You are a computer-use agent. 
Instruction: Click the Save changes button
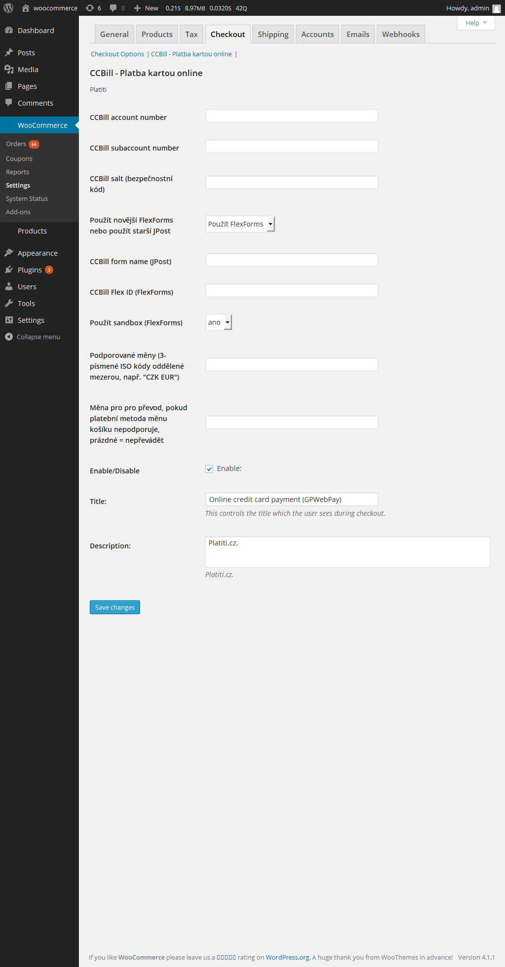coord(115,607)
